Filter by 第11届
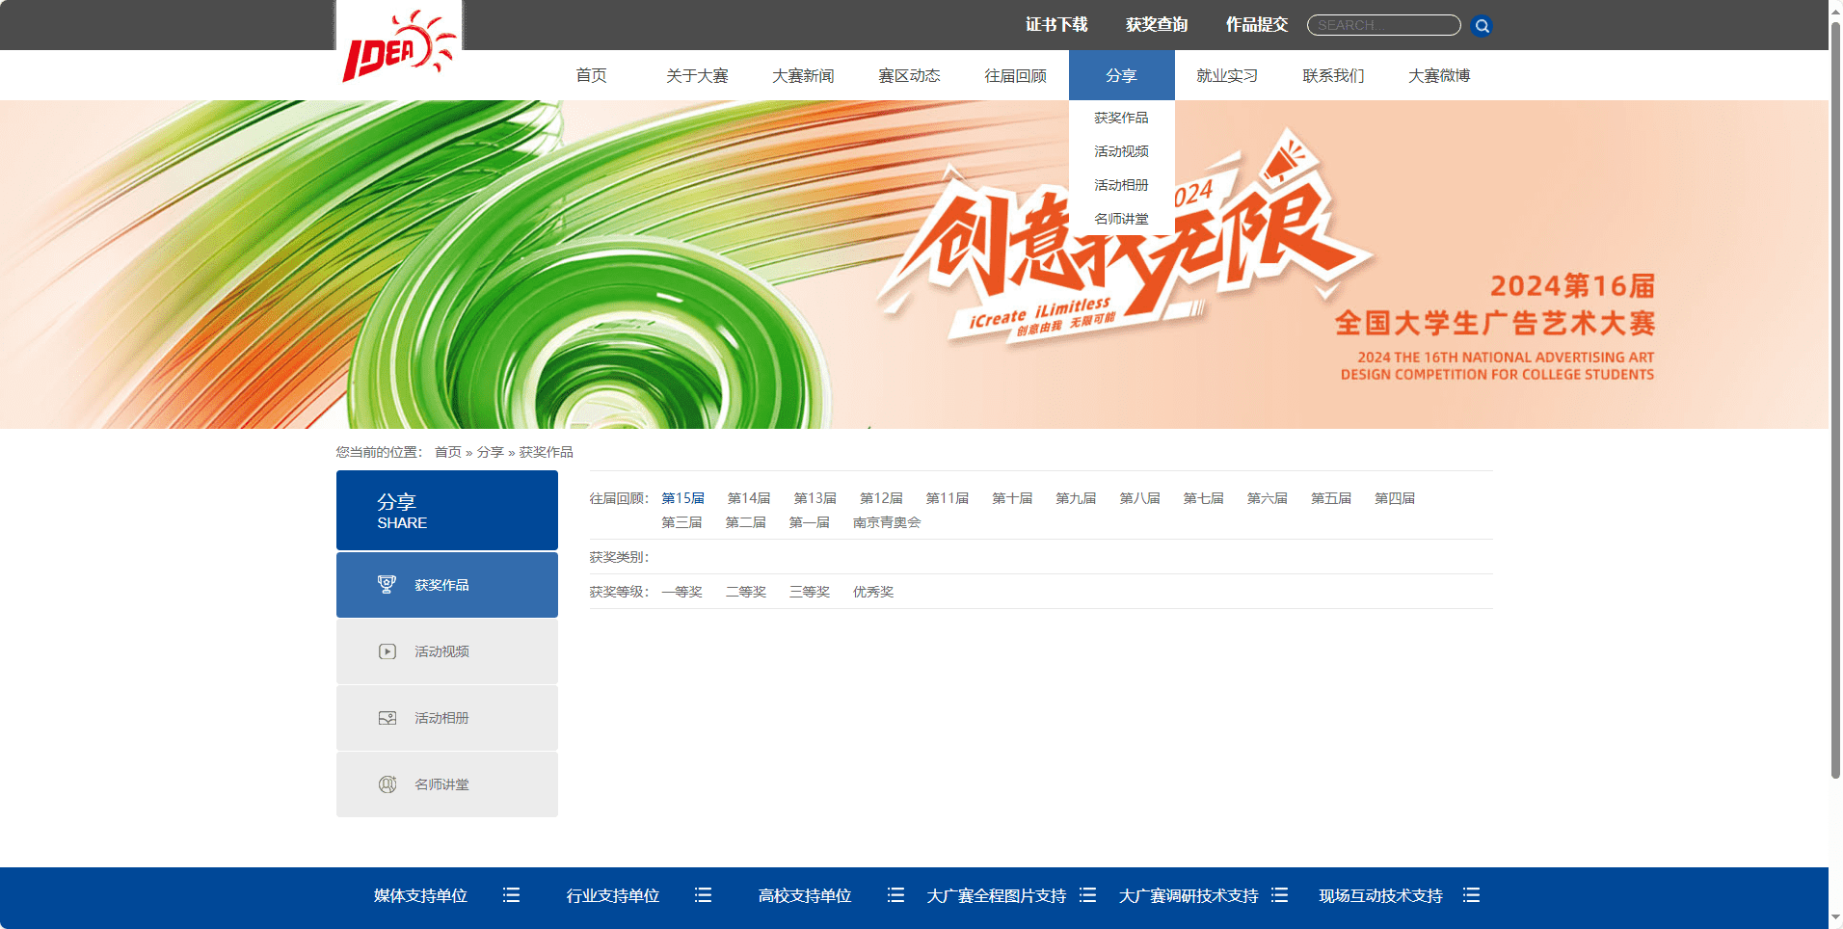This screenshot has width=1843, height=929. [x=948, y=498]
